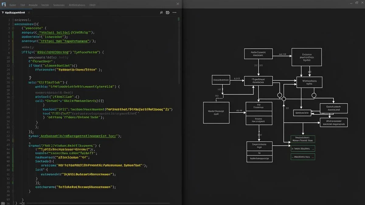Select the large leftmost box in the diagram
The image size is (365, 205).
coord(216,113)
